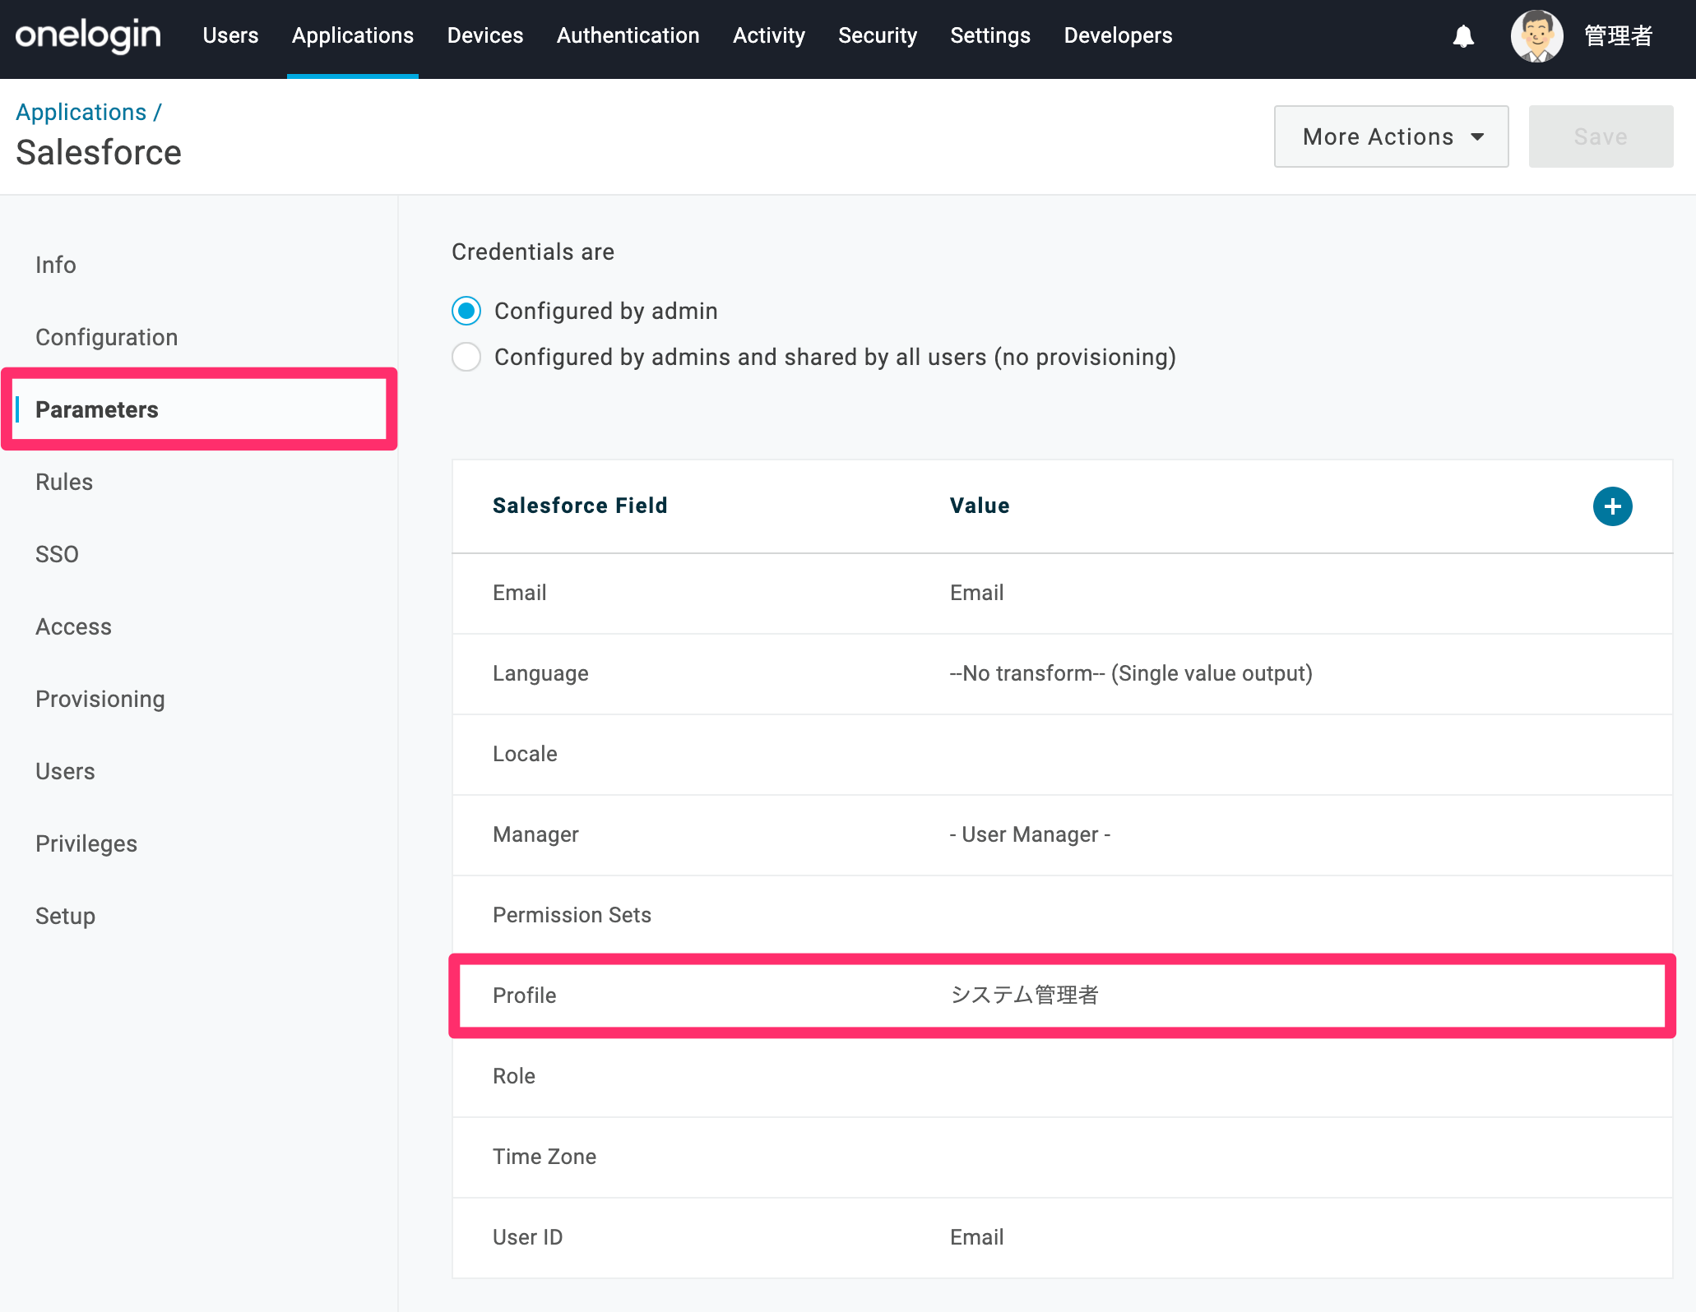This screenshot has width=1696, height=1312.
Task: Click the '--No transform-- (Single value output)' value
Action: (x=1131, y=674)
